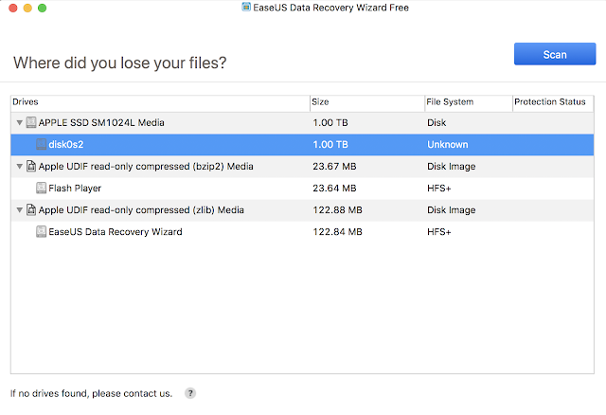
Task: Open the question mark help icon
Action: 190,392
